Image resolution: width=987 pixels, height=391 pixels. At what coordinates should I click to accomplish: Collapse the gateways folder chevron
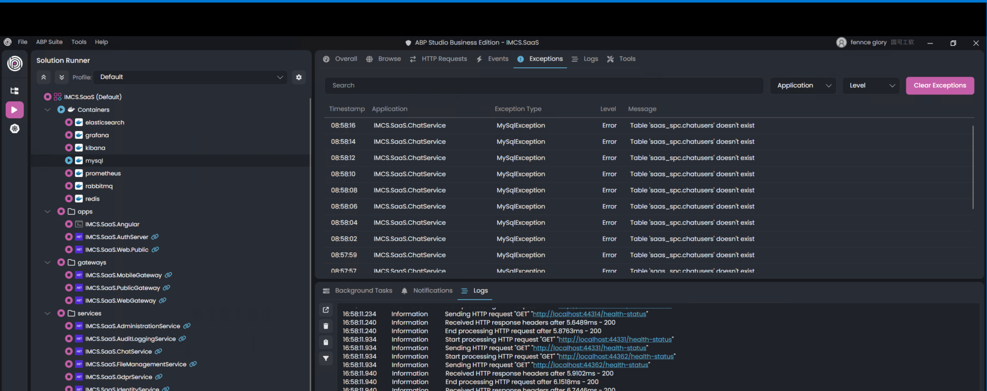pyautogui.click(x=47, y=263)
